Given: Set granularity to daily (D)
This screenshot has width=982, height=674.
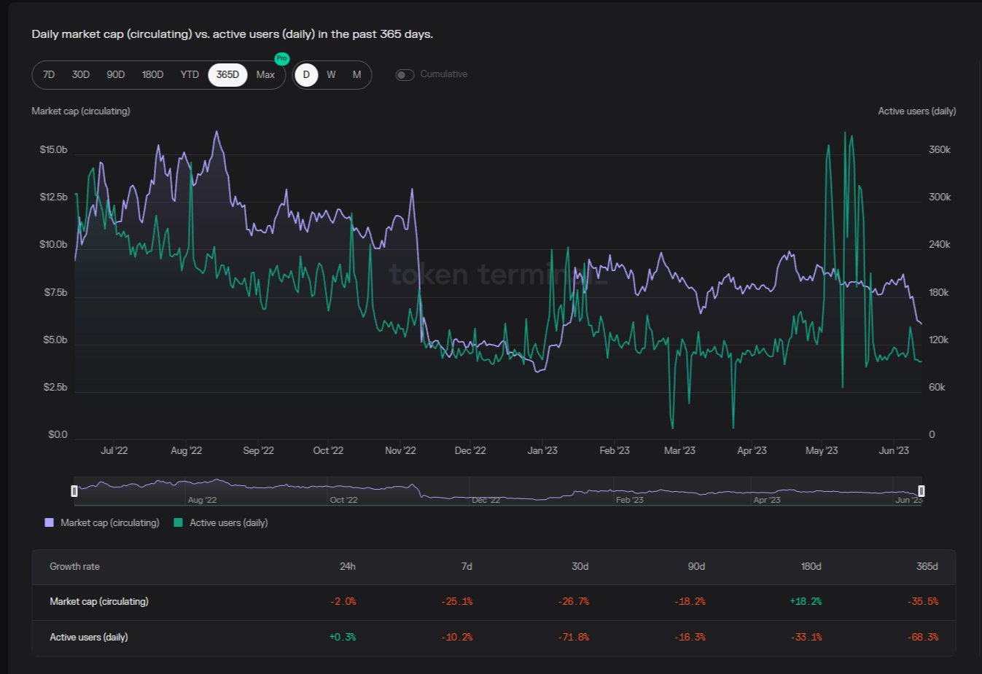Looking at the screenshot, I should pyautogui.click(x=306, y=75).
